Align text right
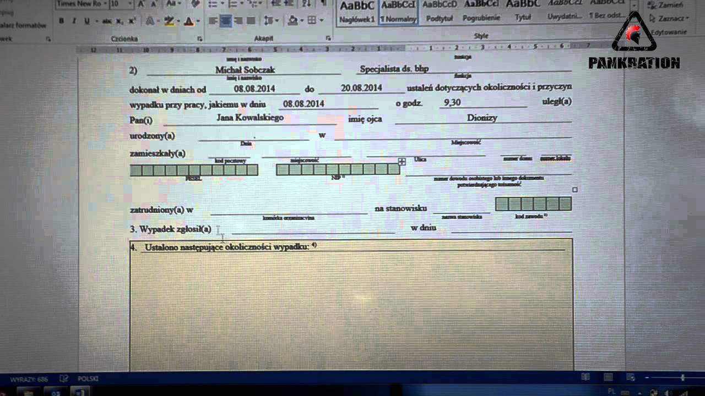705x396 pixels. point(238,21)
